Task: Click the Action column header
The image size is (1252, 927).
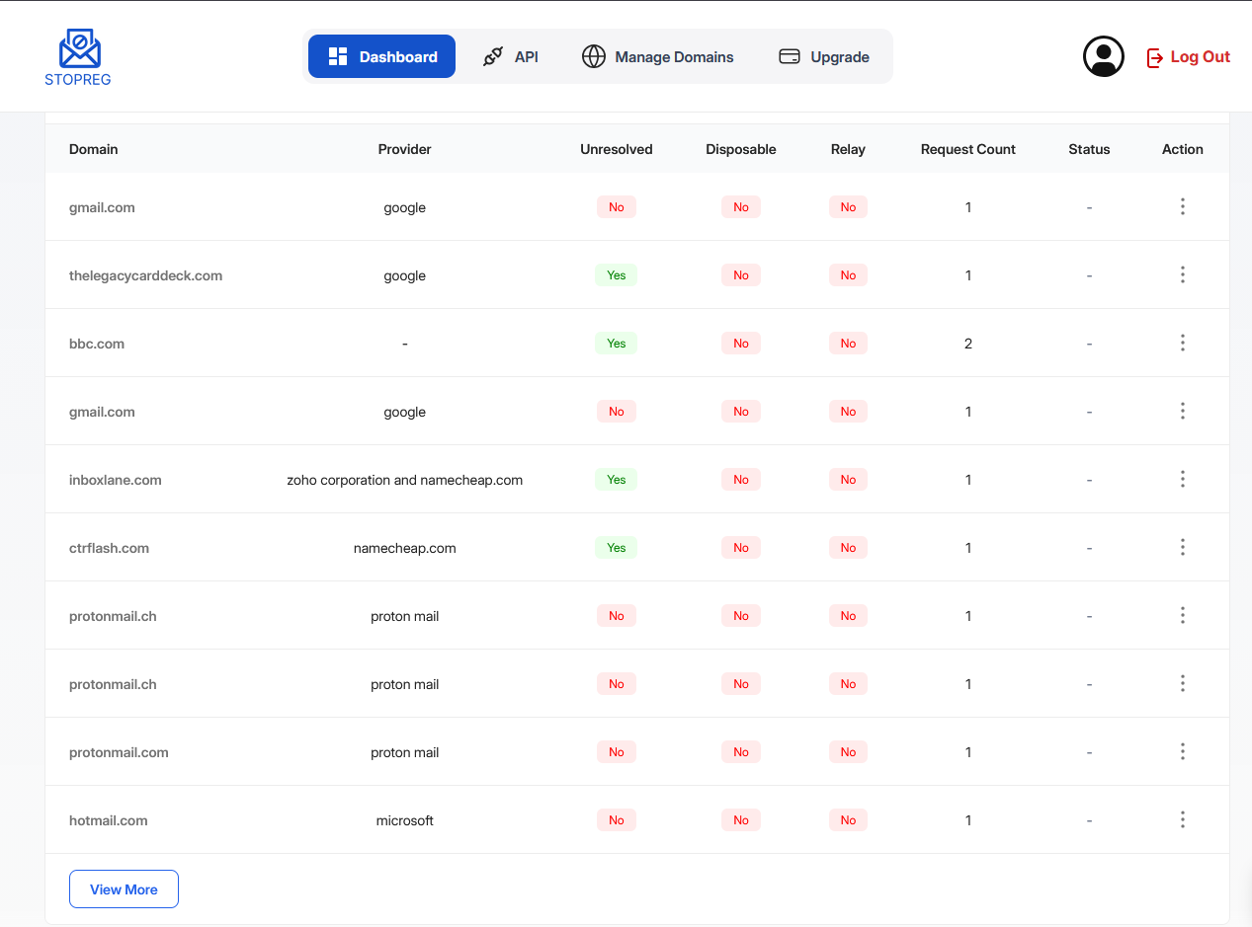Action: coord(1182,149)
